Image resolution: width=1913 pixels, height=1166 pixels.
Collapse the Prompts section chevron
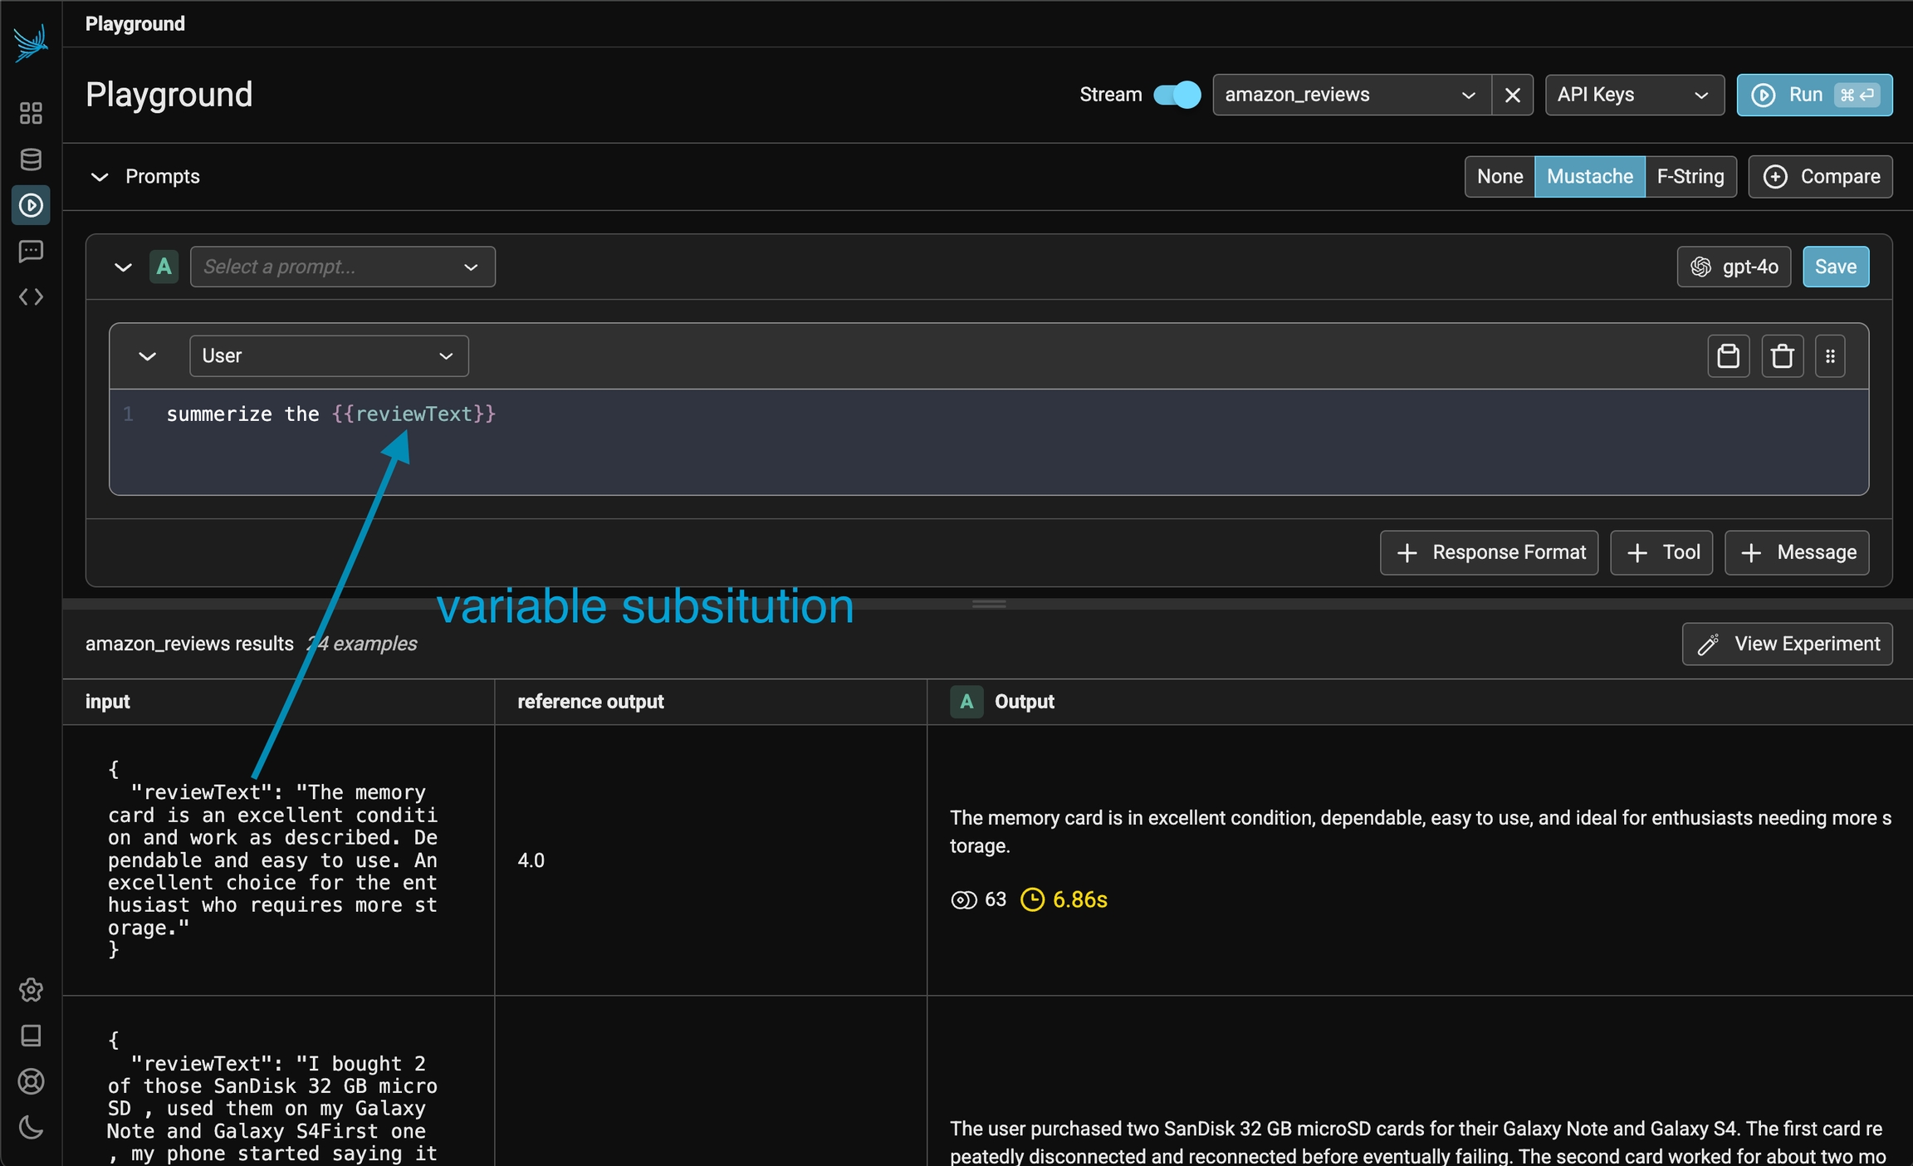pos(100,177)
